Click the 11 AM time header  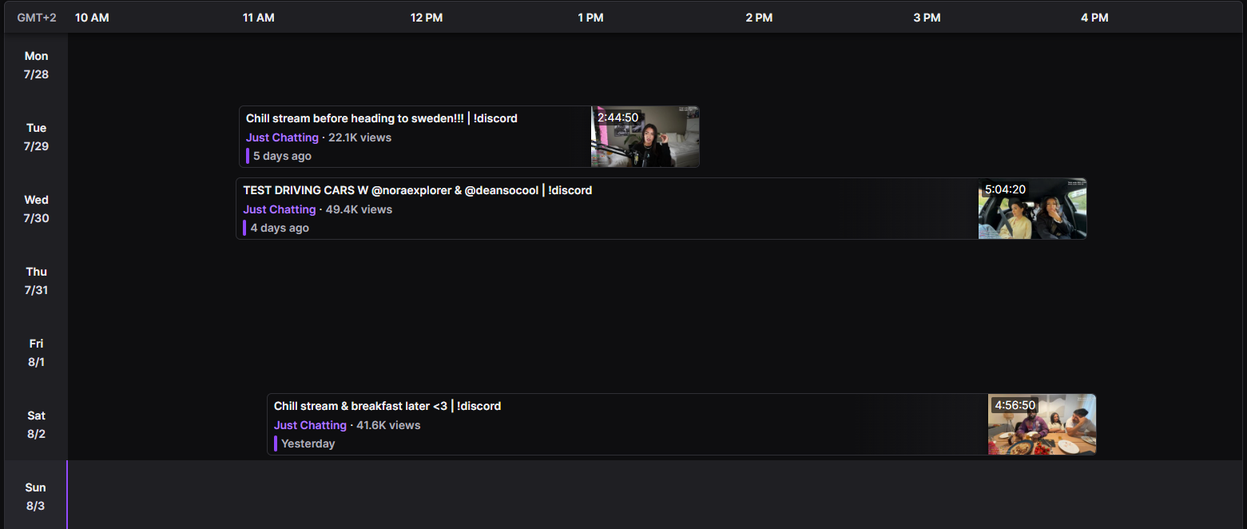(x=259, y=18)
